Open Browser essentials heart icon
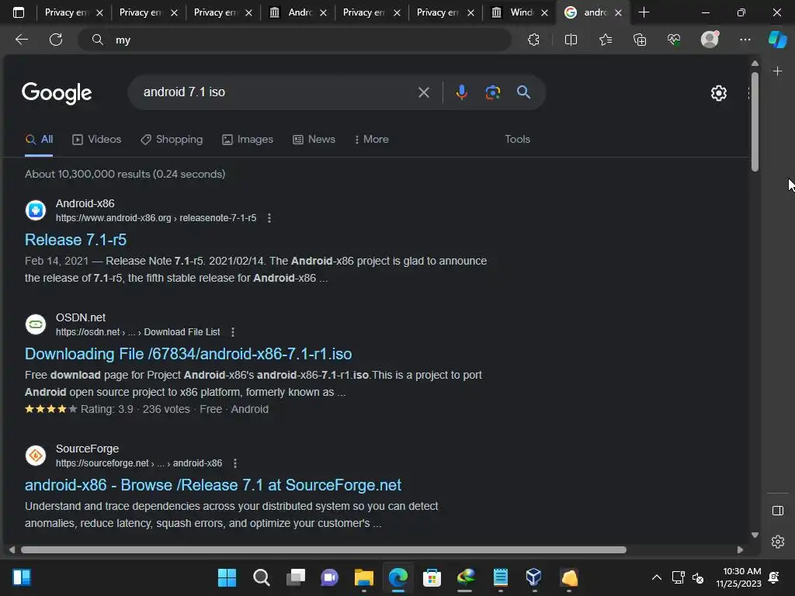 pyautogui.click(x=674, y=40)
